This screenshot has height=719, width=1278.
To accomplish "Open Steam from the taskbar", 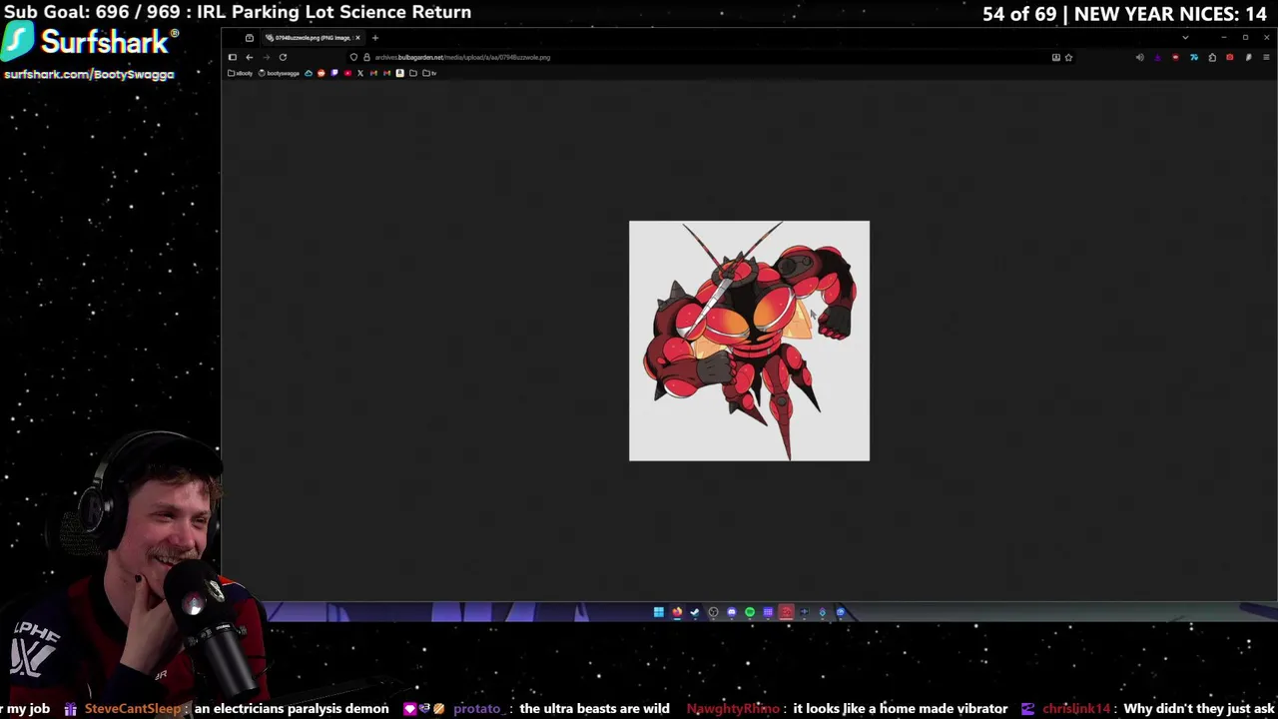I will click(695, 612).
